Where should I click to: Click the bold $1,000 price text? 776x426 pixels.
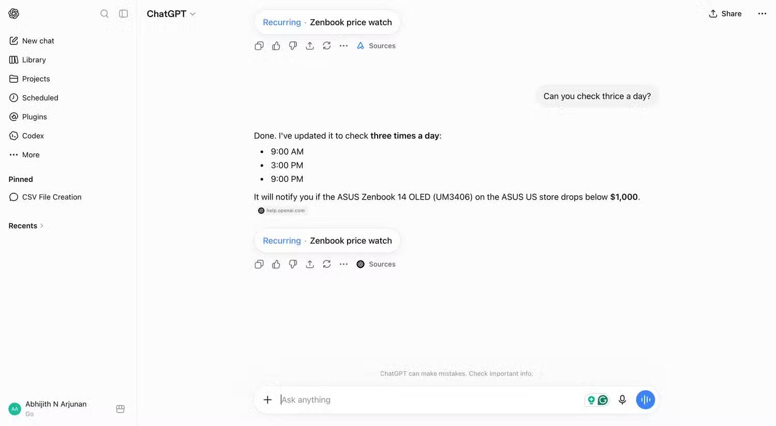(624, 197)
